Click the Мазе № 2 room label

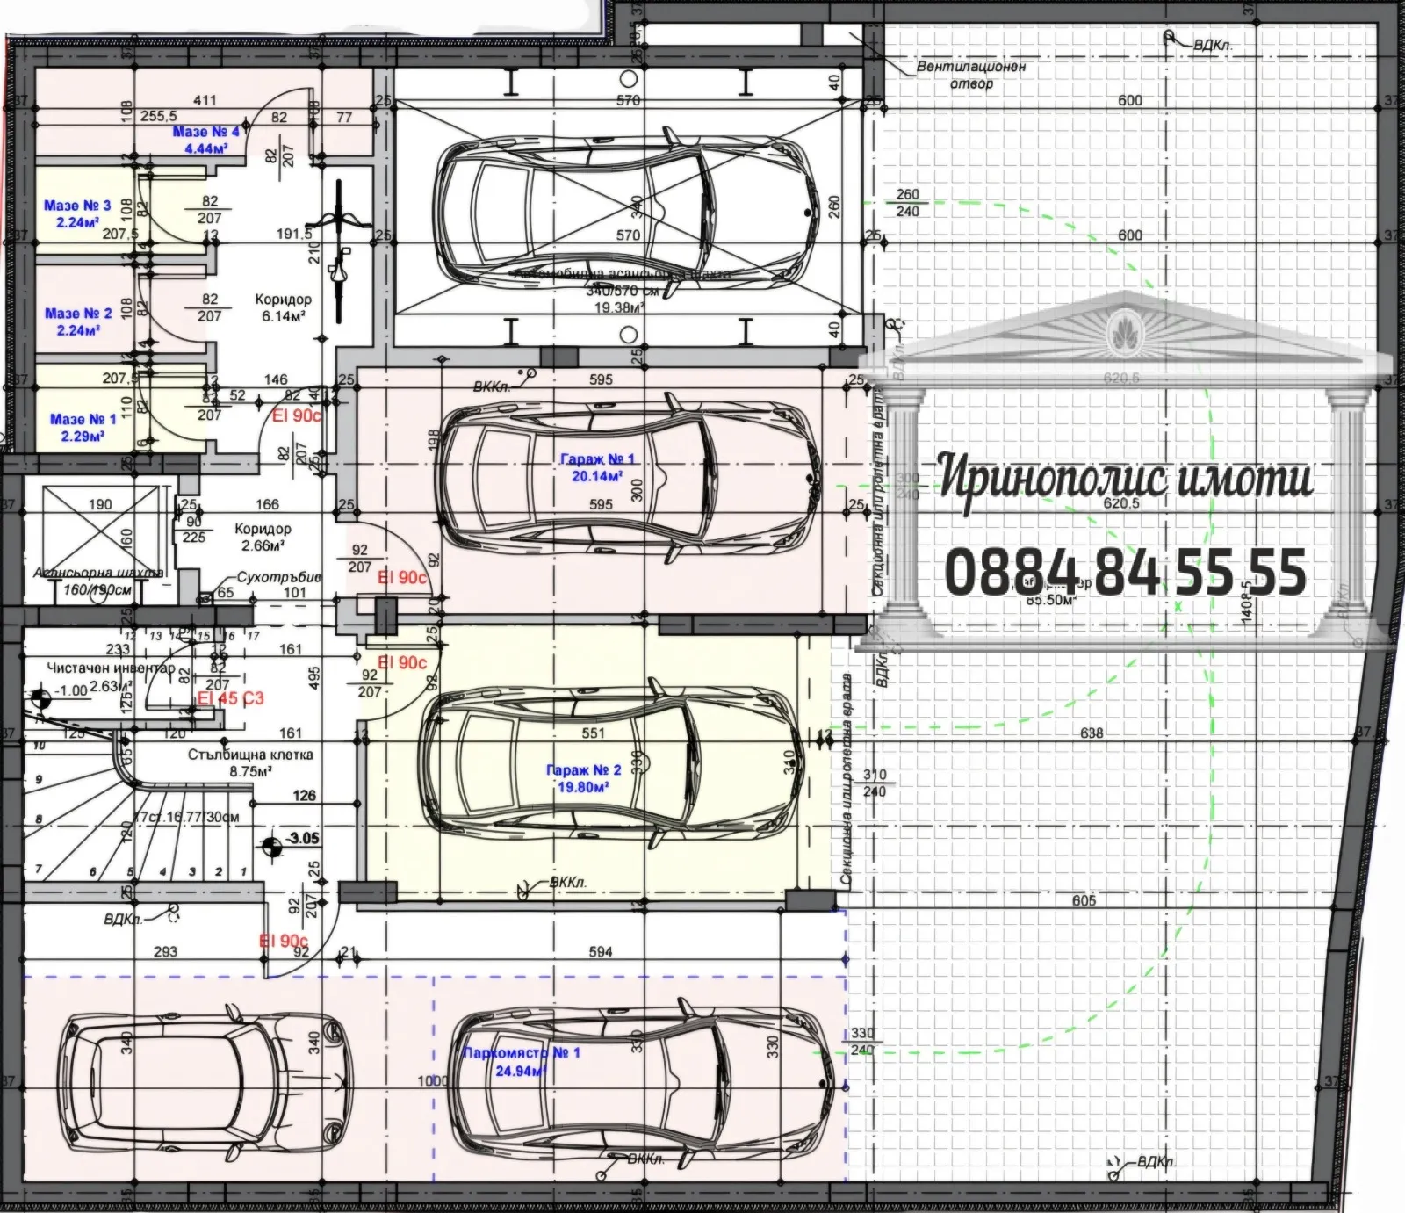(x=78, y=321)
